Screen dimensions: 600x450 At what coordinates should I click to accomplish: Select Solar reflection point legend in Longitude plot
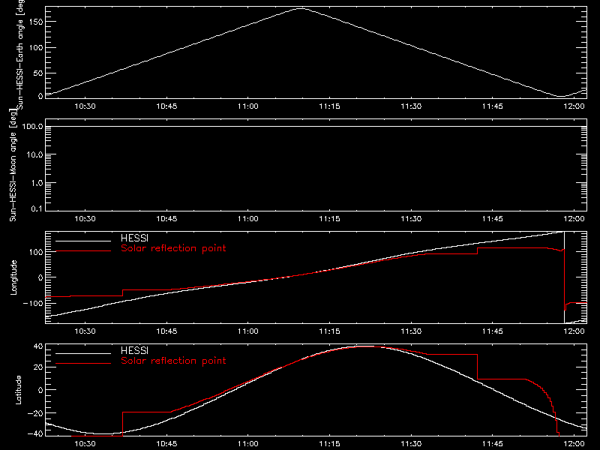click(173, 248)
